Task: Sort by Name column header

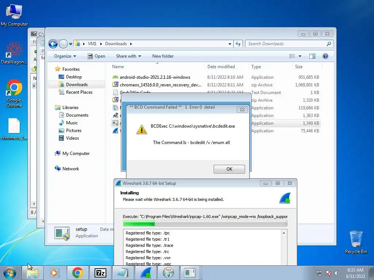Action: [x=157, y=67]
